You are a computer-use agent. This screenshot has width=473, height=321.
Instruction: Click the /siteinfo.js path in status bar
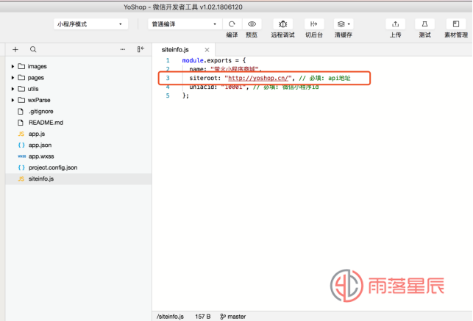pos(170,317)
